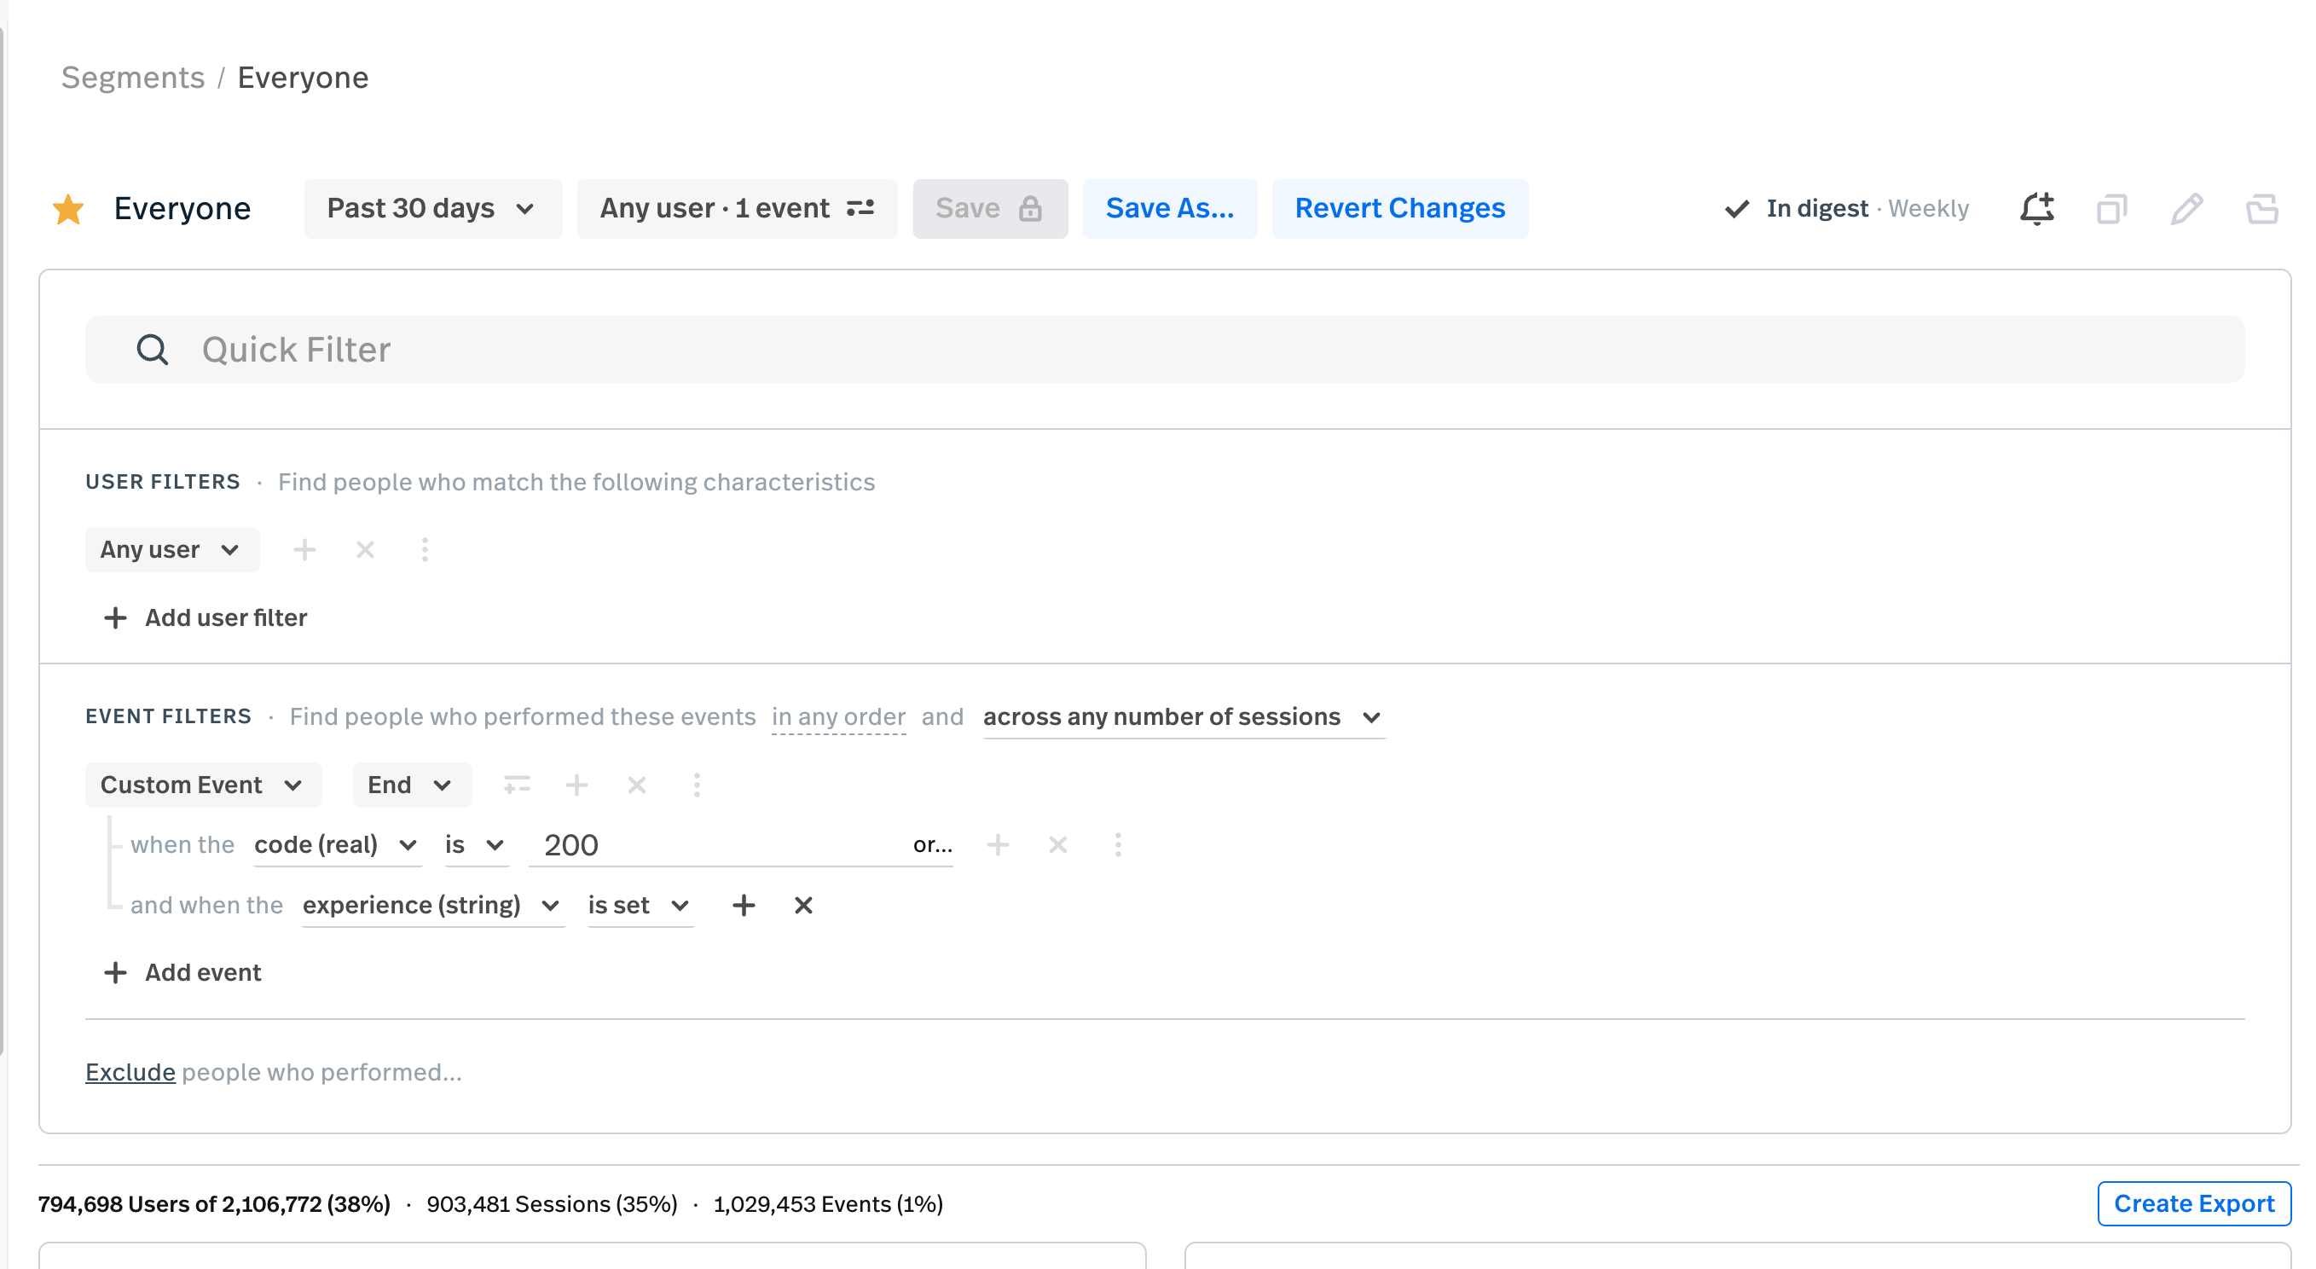
Task: Open the Past 30 days date range dropdown
Action: coord(432,208)
